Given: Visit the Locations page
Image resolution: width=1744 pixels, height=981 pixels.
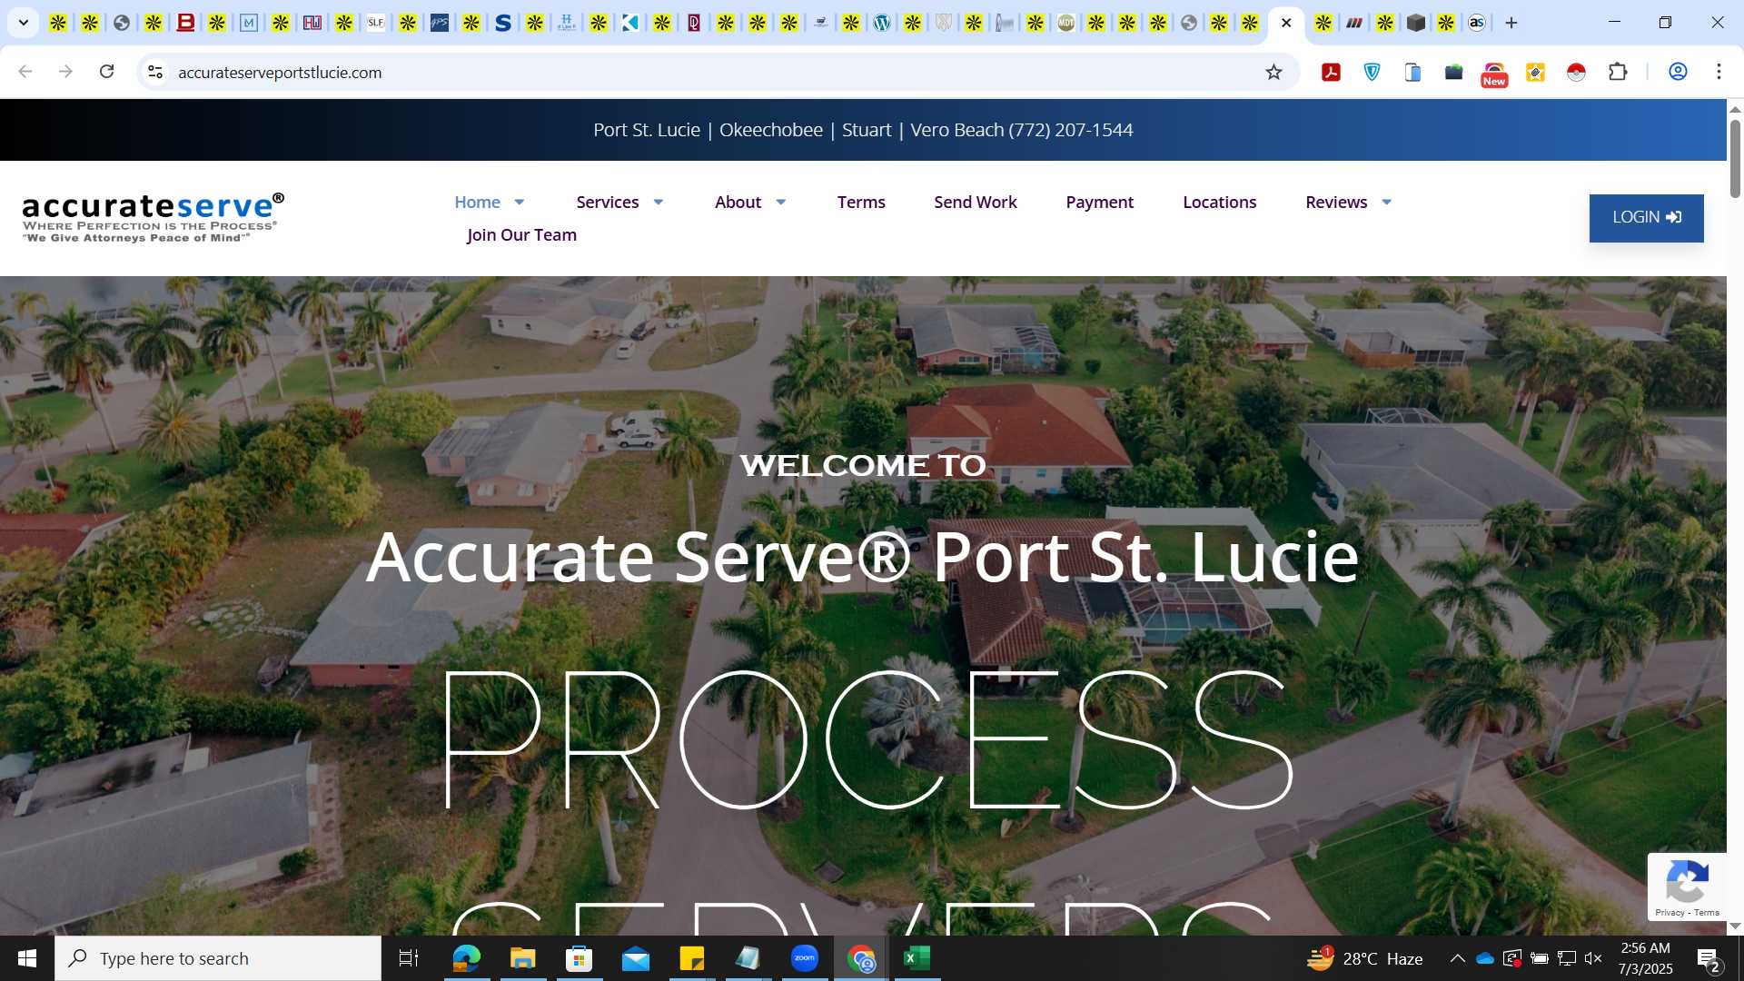Looking at the screenshot, I should (x=1219, y=203).
